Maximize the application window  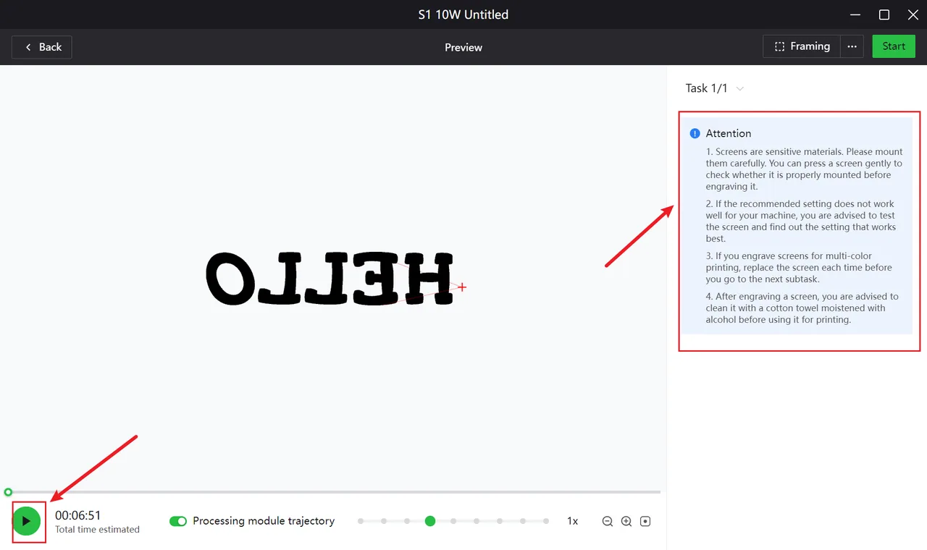click(x=884, y=14)
